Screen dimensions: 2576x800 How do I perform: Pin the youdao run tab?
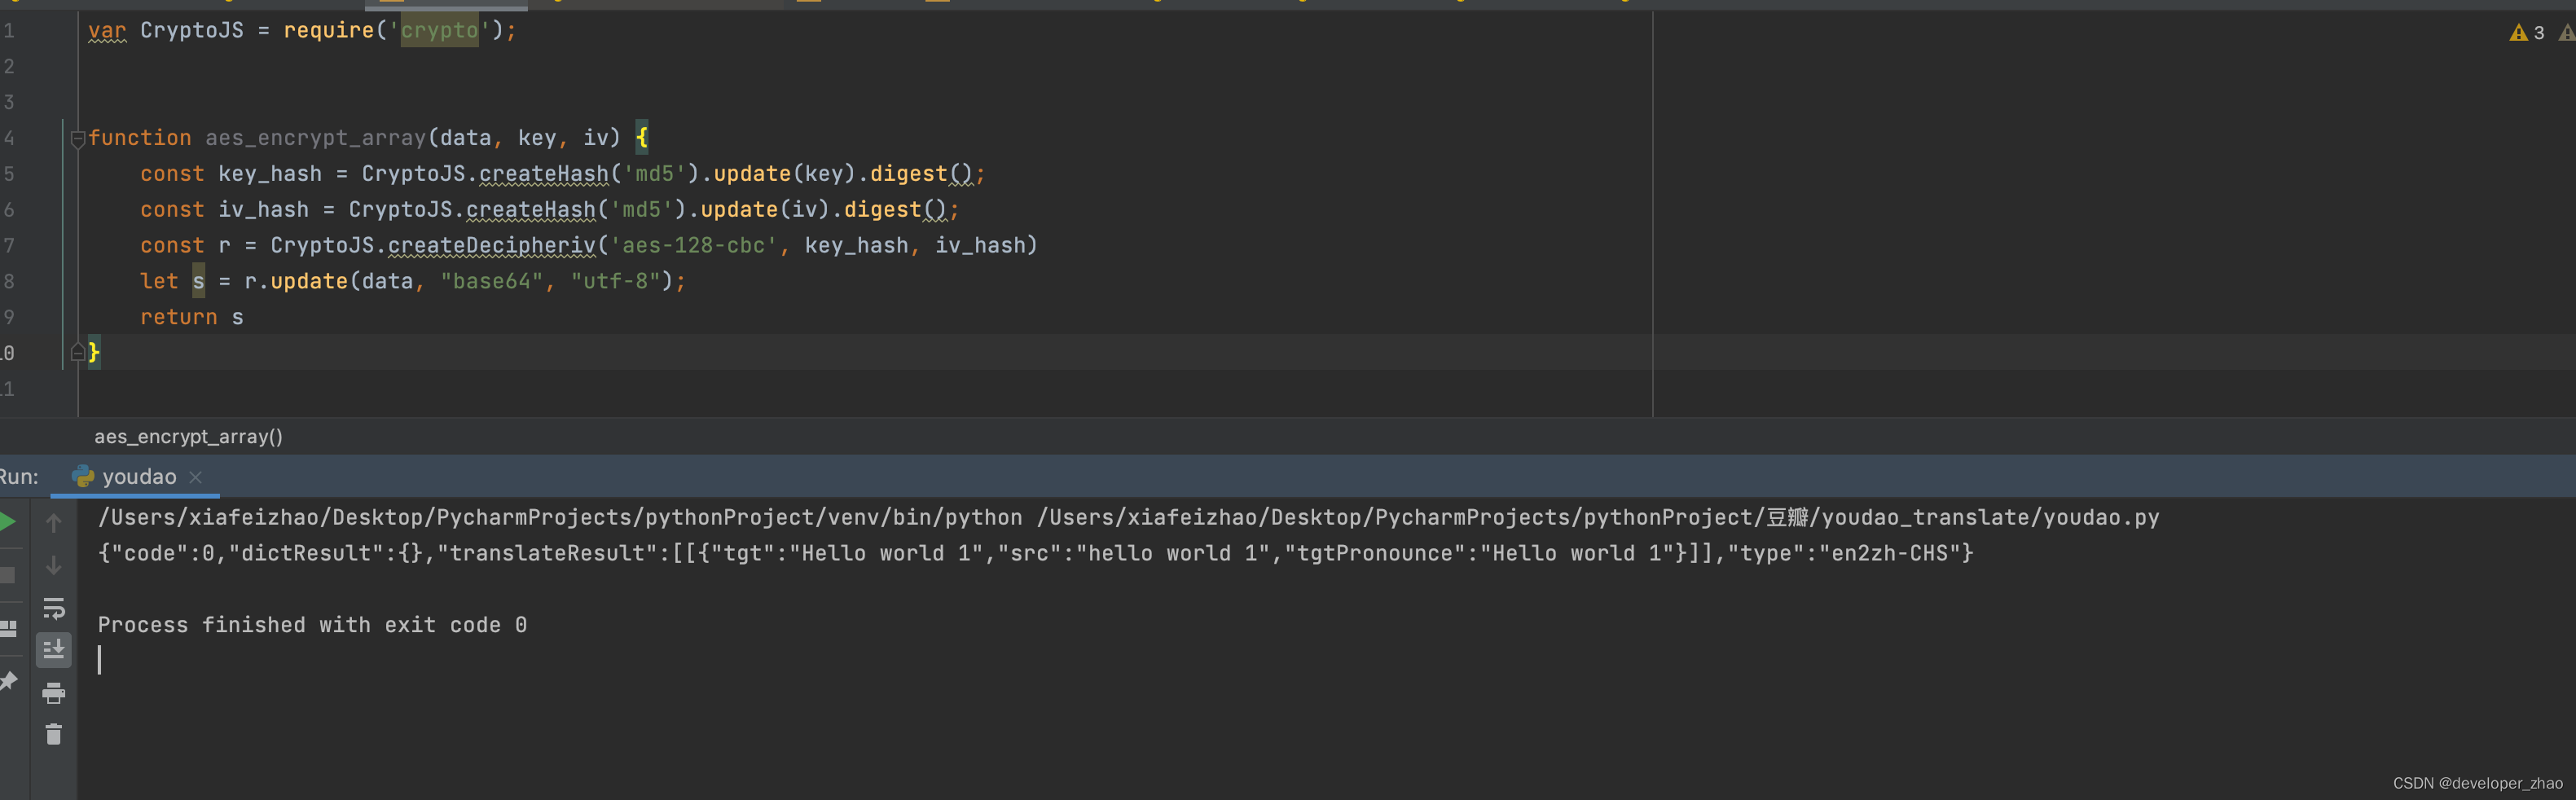[x=8, y=682]
